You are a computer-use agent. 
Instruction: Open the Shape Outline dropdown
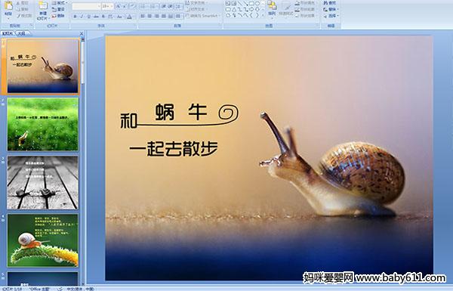click(x=305, y=9)
